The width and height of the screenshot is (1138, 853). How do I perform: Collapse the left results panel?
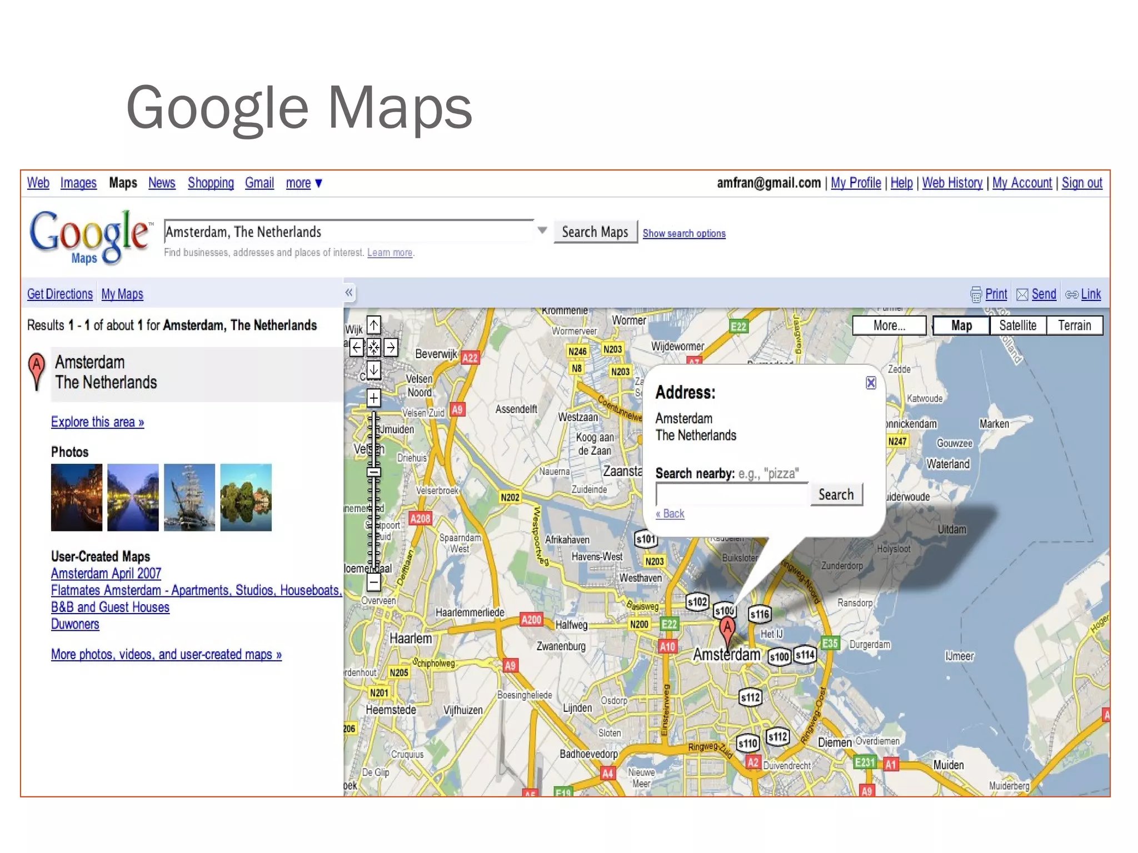[349, 293]
